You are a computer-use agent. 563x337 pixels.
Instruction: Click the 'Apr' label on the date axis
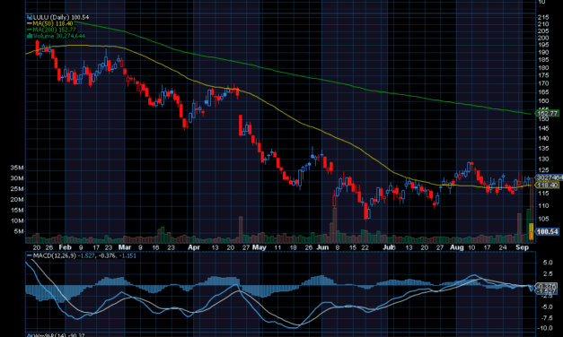194,247
